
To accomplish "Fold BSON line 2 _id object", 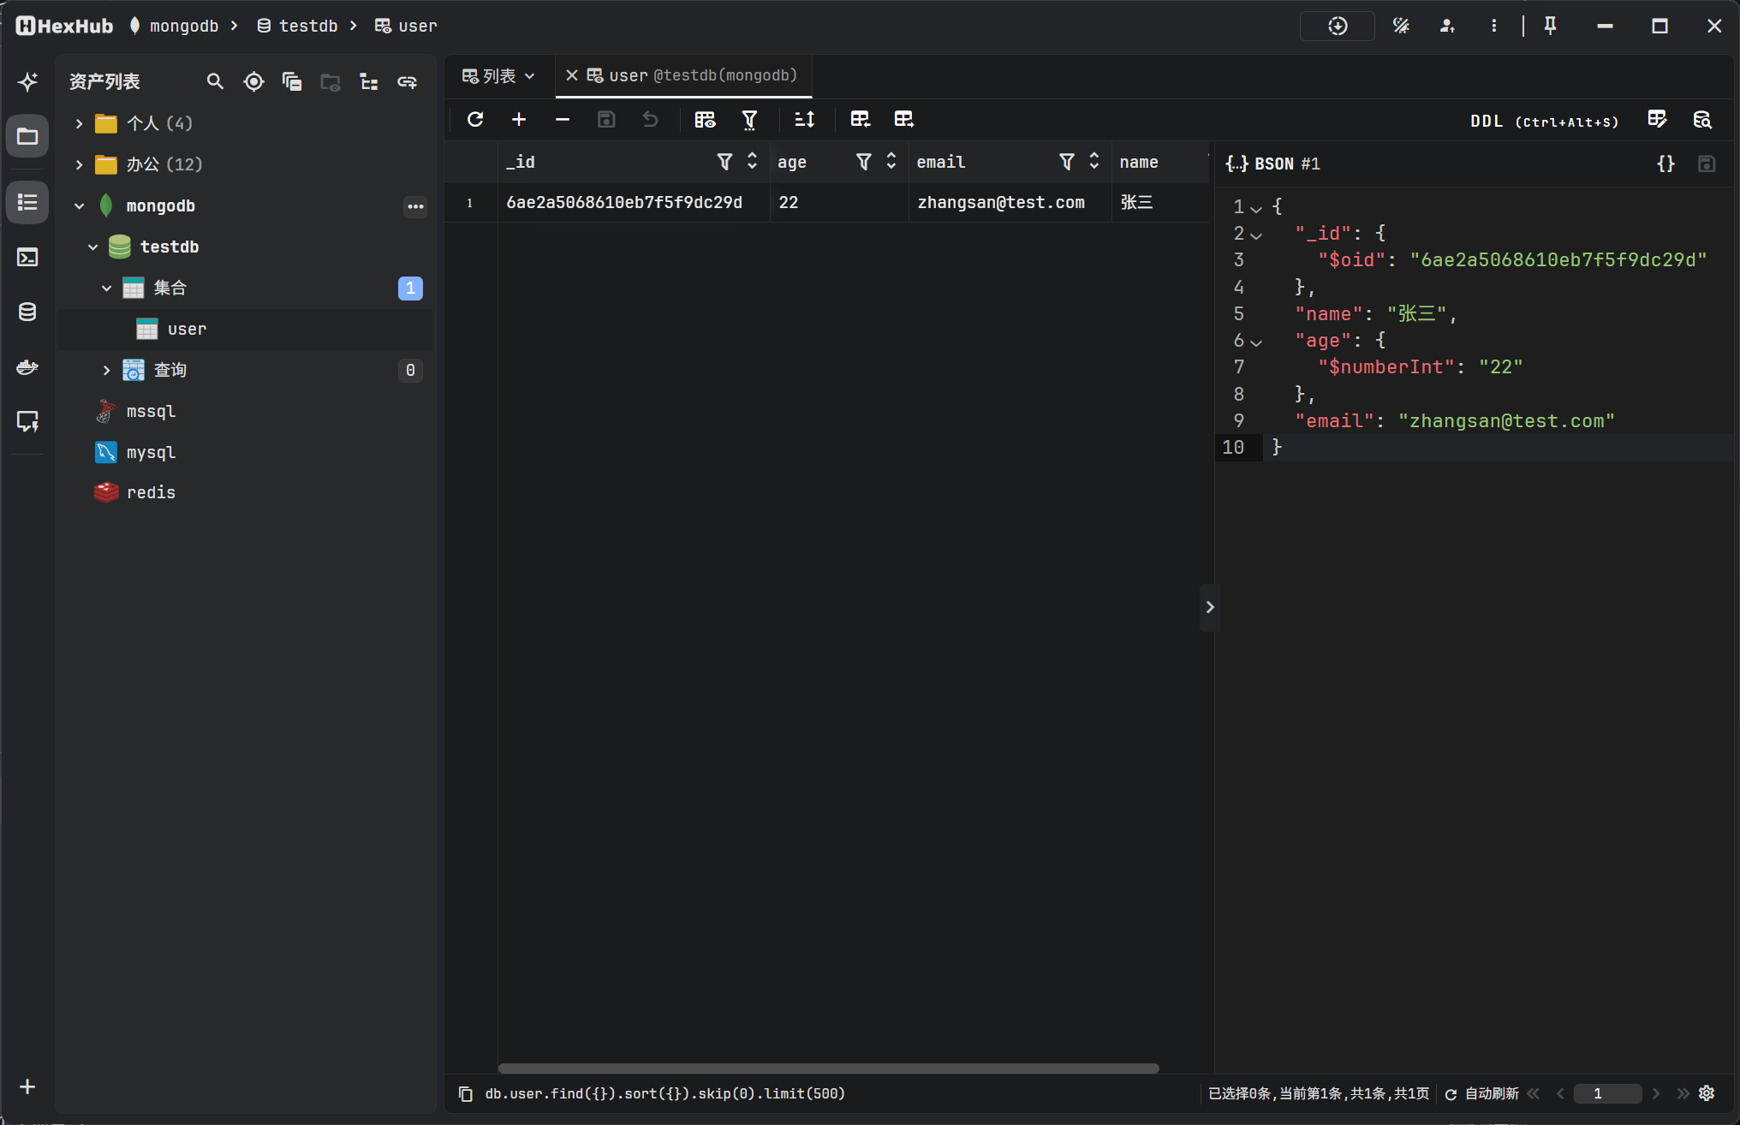I will tap(1256, 235).
